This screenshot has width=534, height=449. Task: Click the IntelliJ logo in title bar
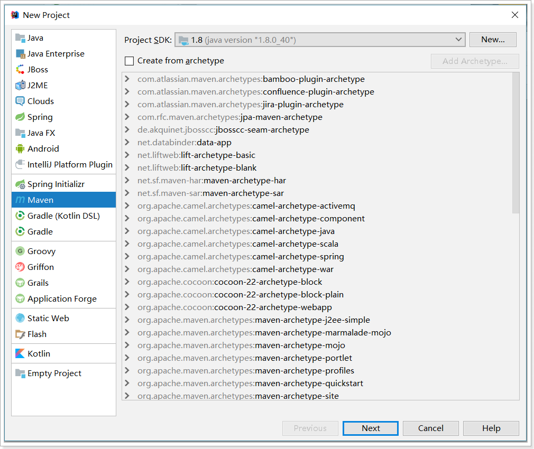15,15
